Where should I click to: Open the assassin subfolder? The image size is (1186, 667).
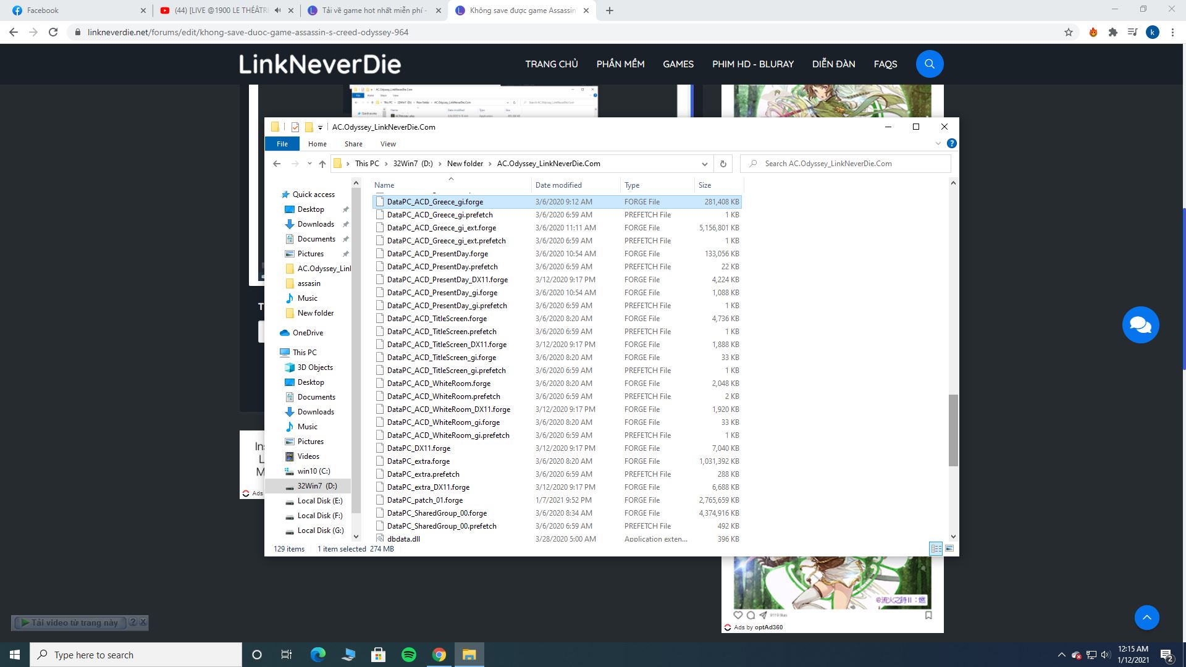click(x=308, y=282)
